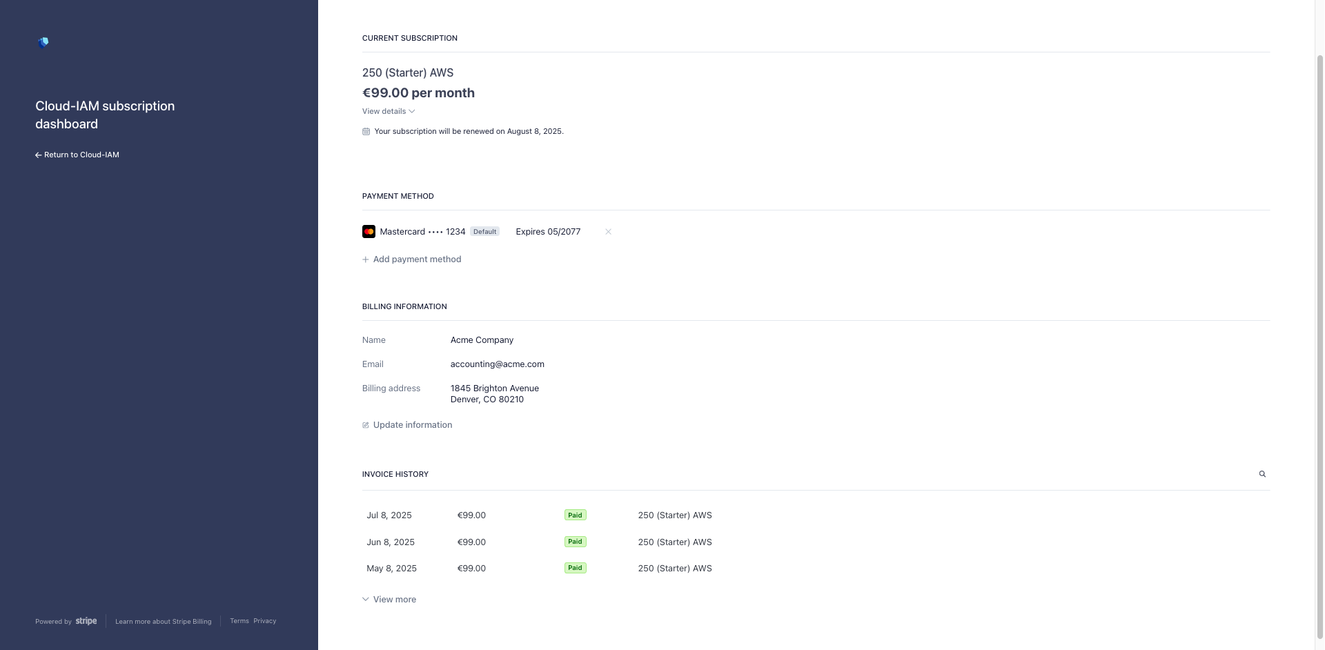
Task: Click the Mastercard card icon
Action: coord(369,232)
